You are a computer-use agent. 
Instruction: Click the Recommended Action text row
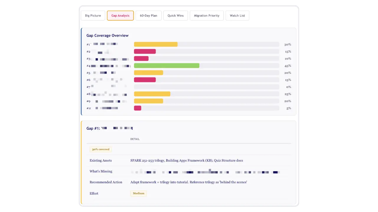coord(188,182)
